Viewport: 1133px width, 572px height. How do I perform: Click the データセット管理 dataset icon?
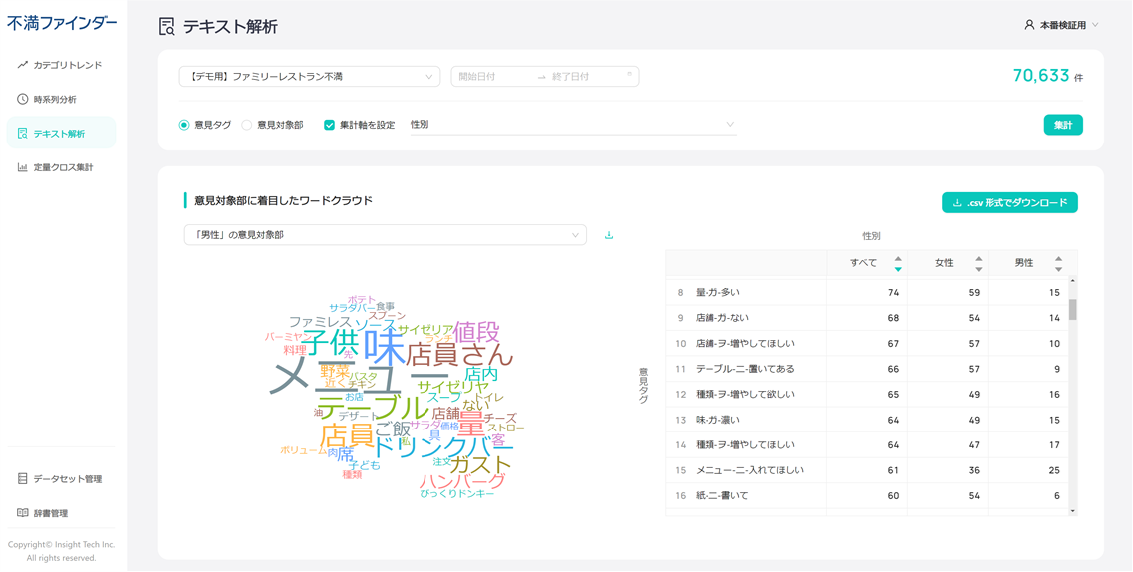22,479
